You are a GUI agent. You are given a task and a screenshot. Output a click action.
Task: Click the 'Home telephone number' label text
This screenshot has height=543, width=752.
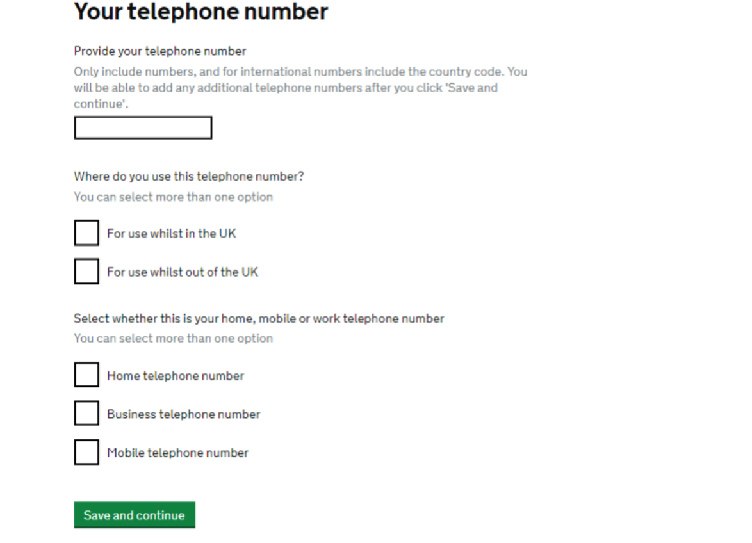point(176,376)
